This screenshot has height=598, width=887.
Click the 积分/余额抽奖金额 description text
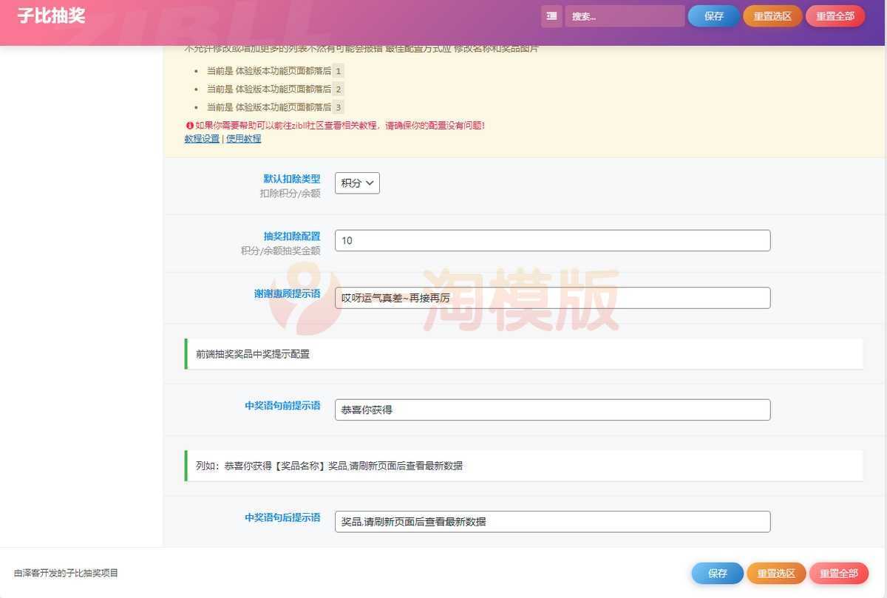click(x=280, y=251)
